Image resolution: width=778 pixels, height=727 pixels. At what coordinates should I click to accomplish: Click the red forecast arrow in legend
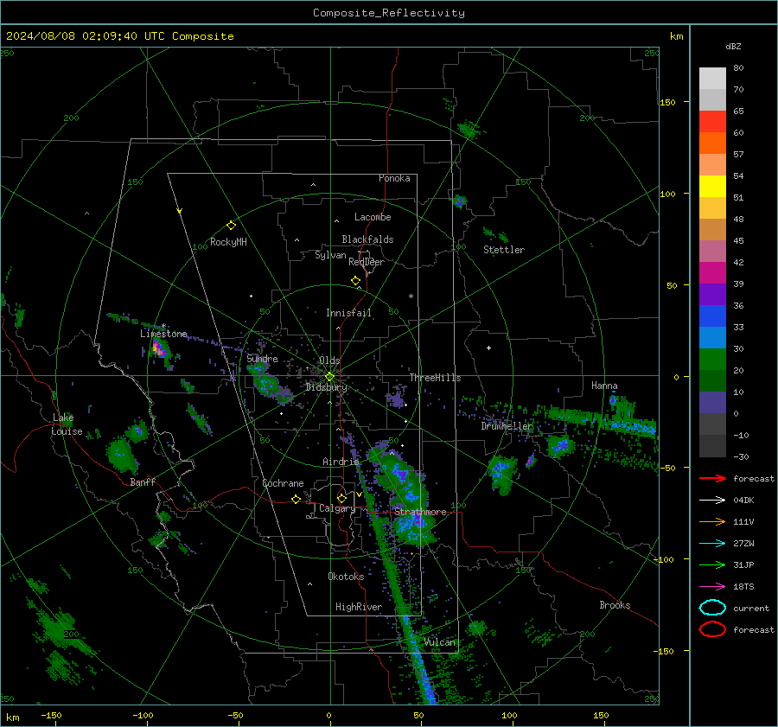[712, 478]
